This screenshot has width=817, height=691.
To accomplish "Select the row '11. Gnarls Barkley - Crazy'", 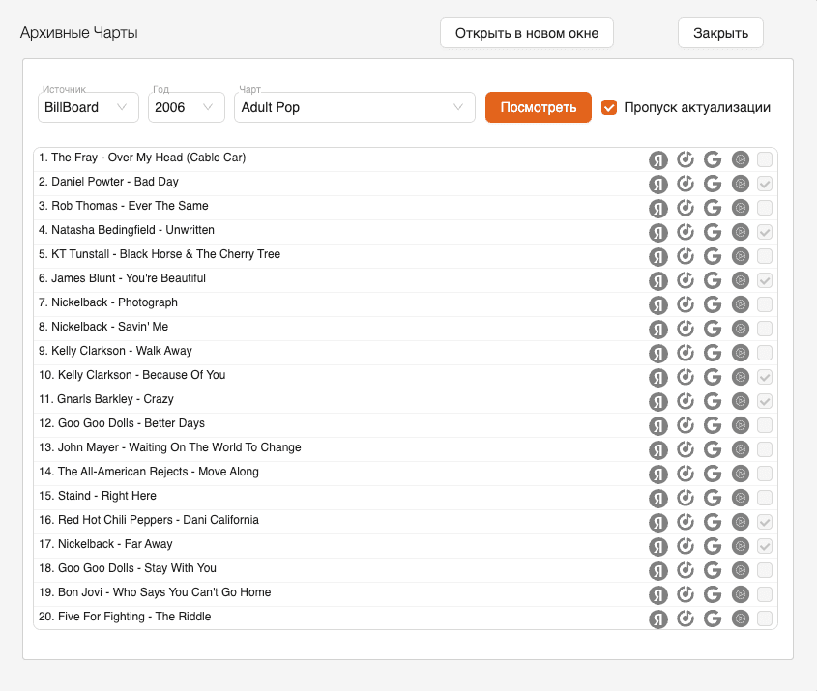I will [405, 401].
